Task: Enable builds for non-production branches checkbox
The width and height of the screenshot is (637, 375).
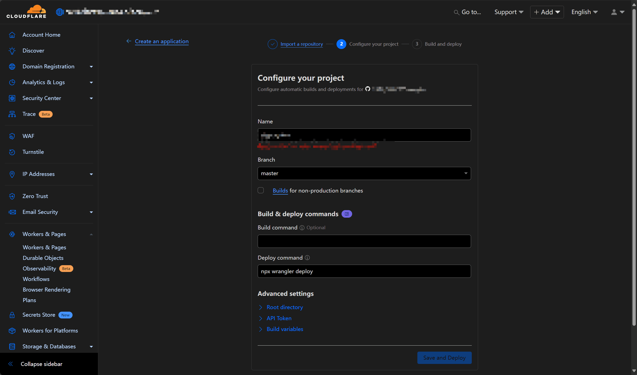Action: tap(260, 191)
